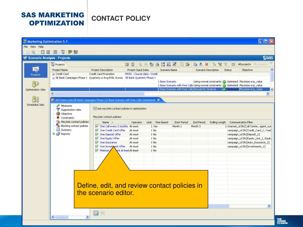Click the projects list horizontal scrollbar thumb
Viewport: 303px width, 227px height.
pos(99,94)
